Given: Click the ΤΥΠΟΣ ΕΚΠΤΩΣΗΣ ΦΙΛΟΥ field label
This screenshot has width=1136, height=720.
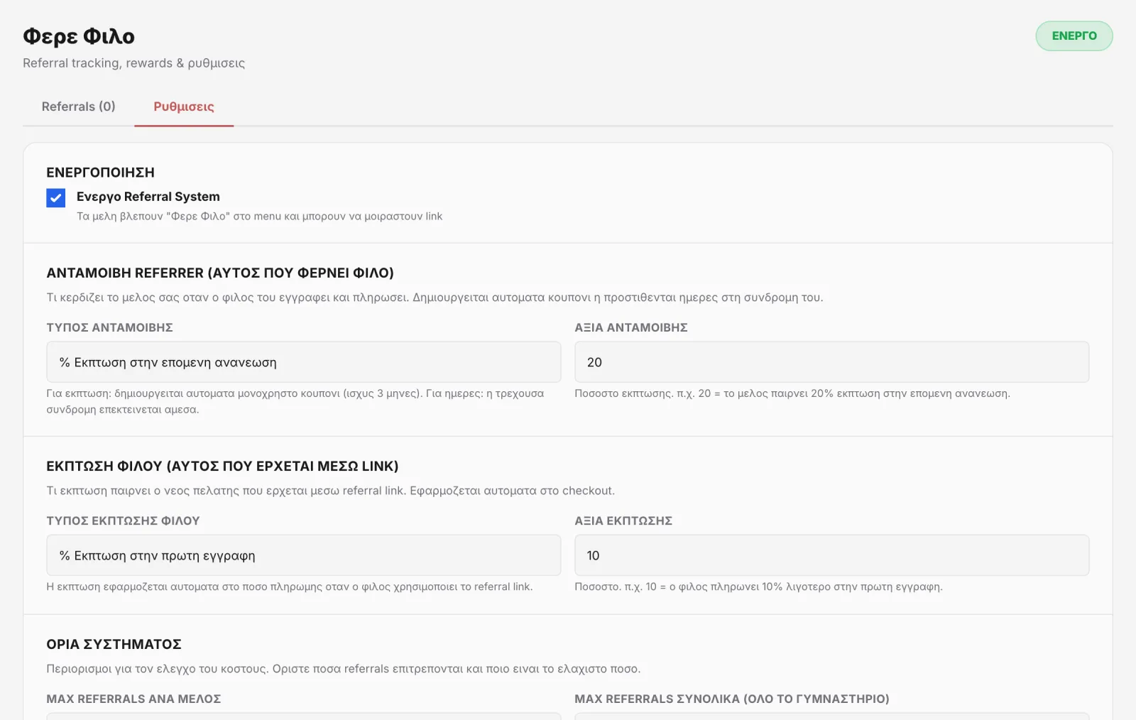Looking at the screenshot, I should point(123,520).
